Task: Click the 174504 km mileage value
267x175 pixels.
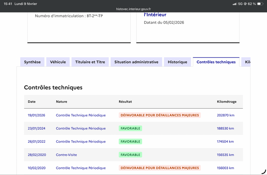Action: (225, 141)
